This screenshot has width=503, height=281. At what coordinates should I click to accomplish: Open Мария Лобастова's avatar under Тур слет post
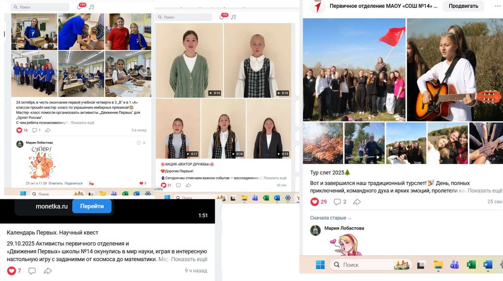pos(315,230)
